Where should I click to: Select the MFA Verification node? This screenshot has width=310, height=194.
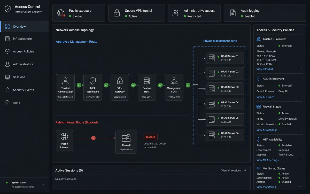(92, 87)
